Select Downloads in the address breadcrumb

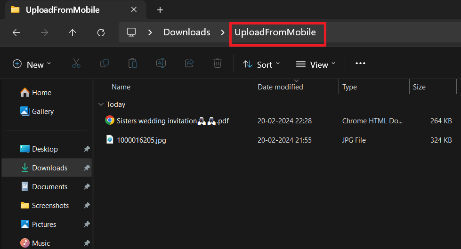tap(186, 32)
